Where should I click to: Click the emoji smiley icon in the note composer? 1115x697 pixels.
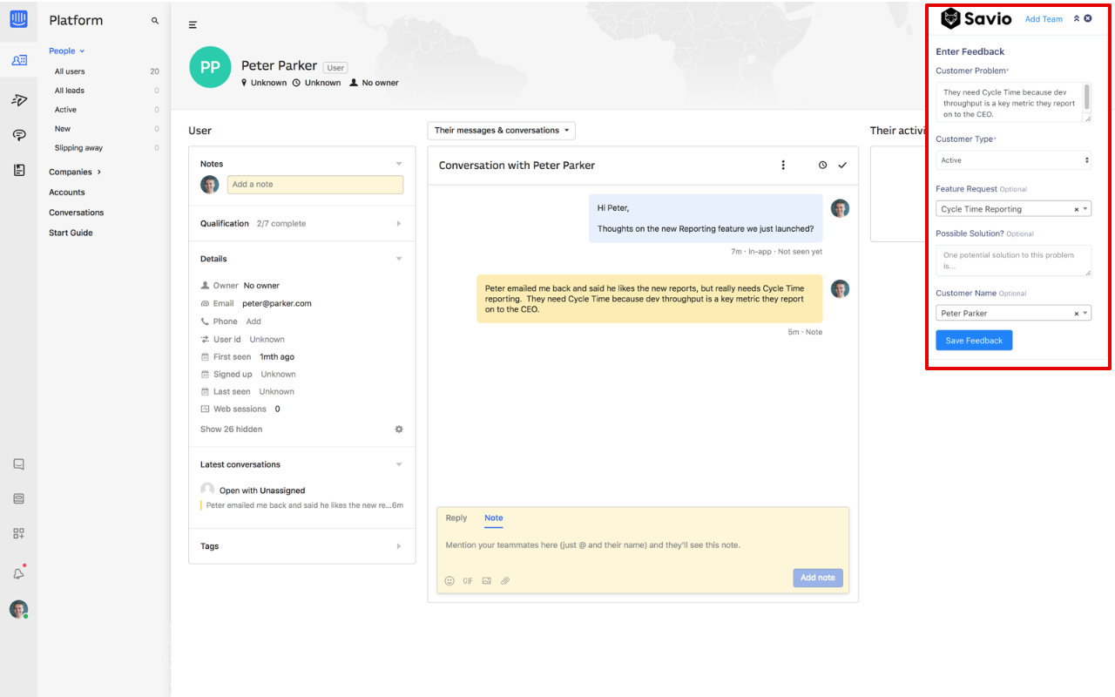pyautogui.click(x=449, y=580)
